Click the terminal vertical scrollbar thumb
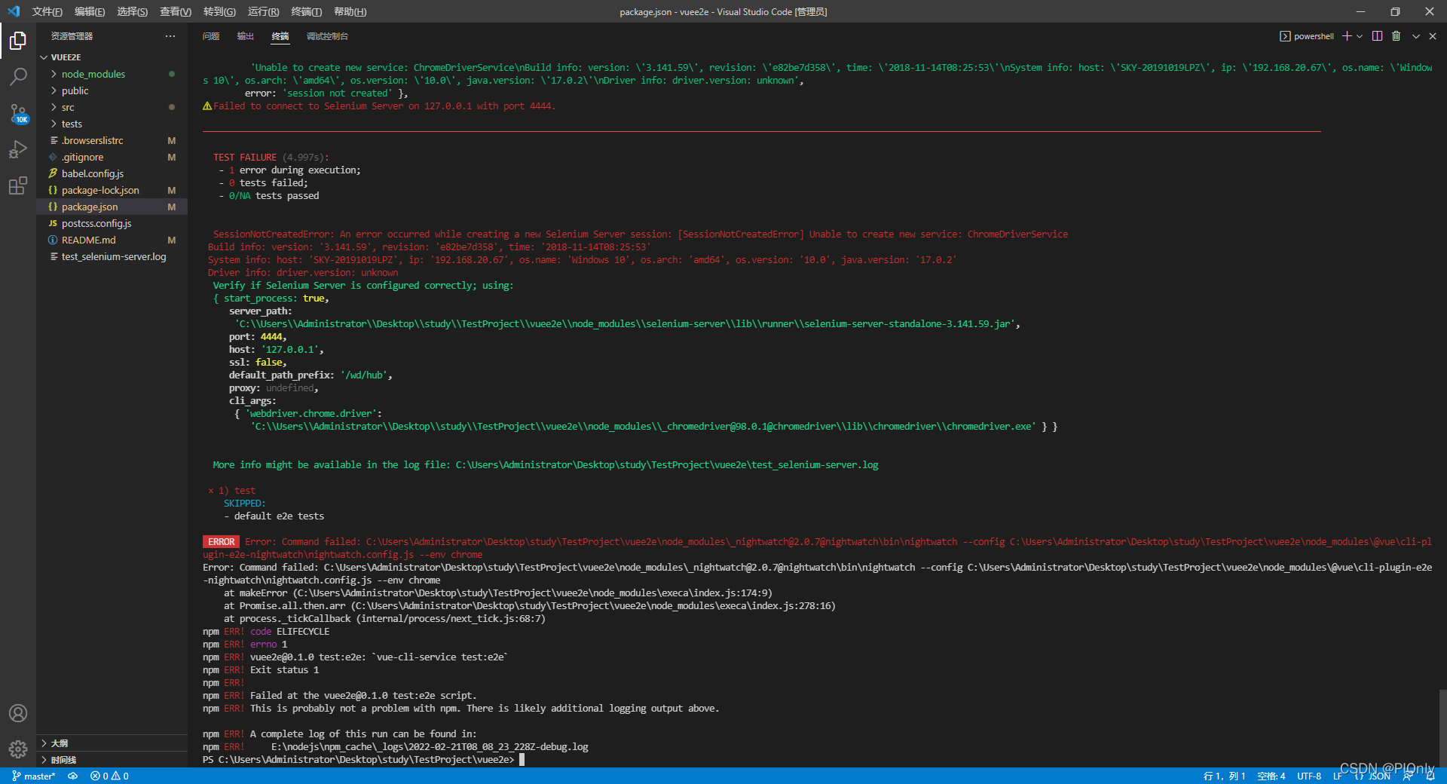 (x=1442, y=728)
